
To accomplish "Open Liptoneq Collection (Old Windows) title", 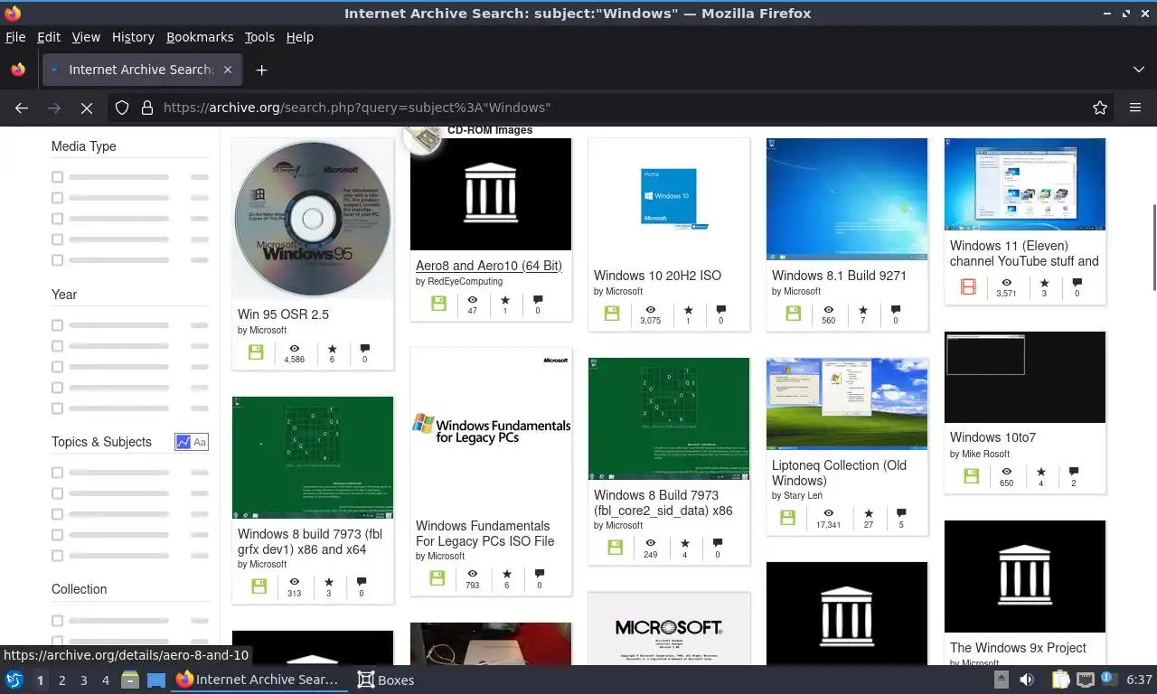I will 839,473.
